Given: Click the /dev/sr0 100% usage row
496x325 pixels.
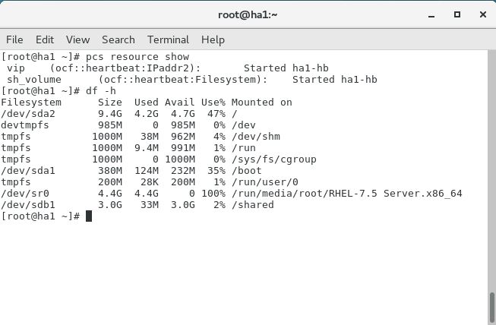Looking at the screenshot, I should click(232, 194).
